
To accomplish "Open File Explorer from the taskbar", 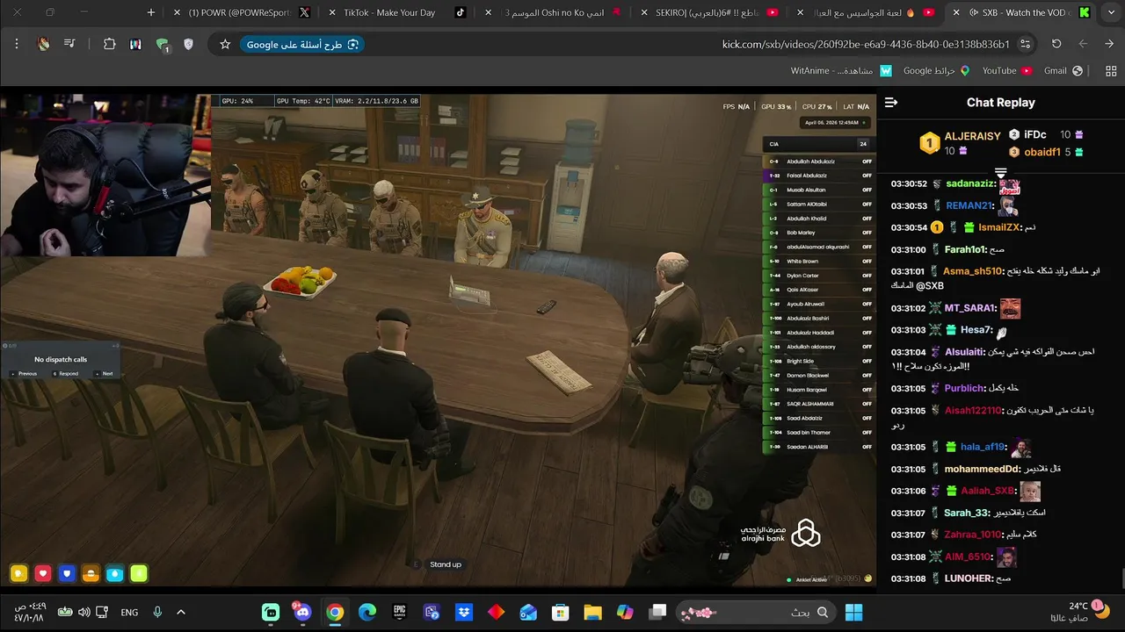I will point(592,612).
